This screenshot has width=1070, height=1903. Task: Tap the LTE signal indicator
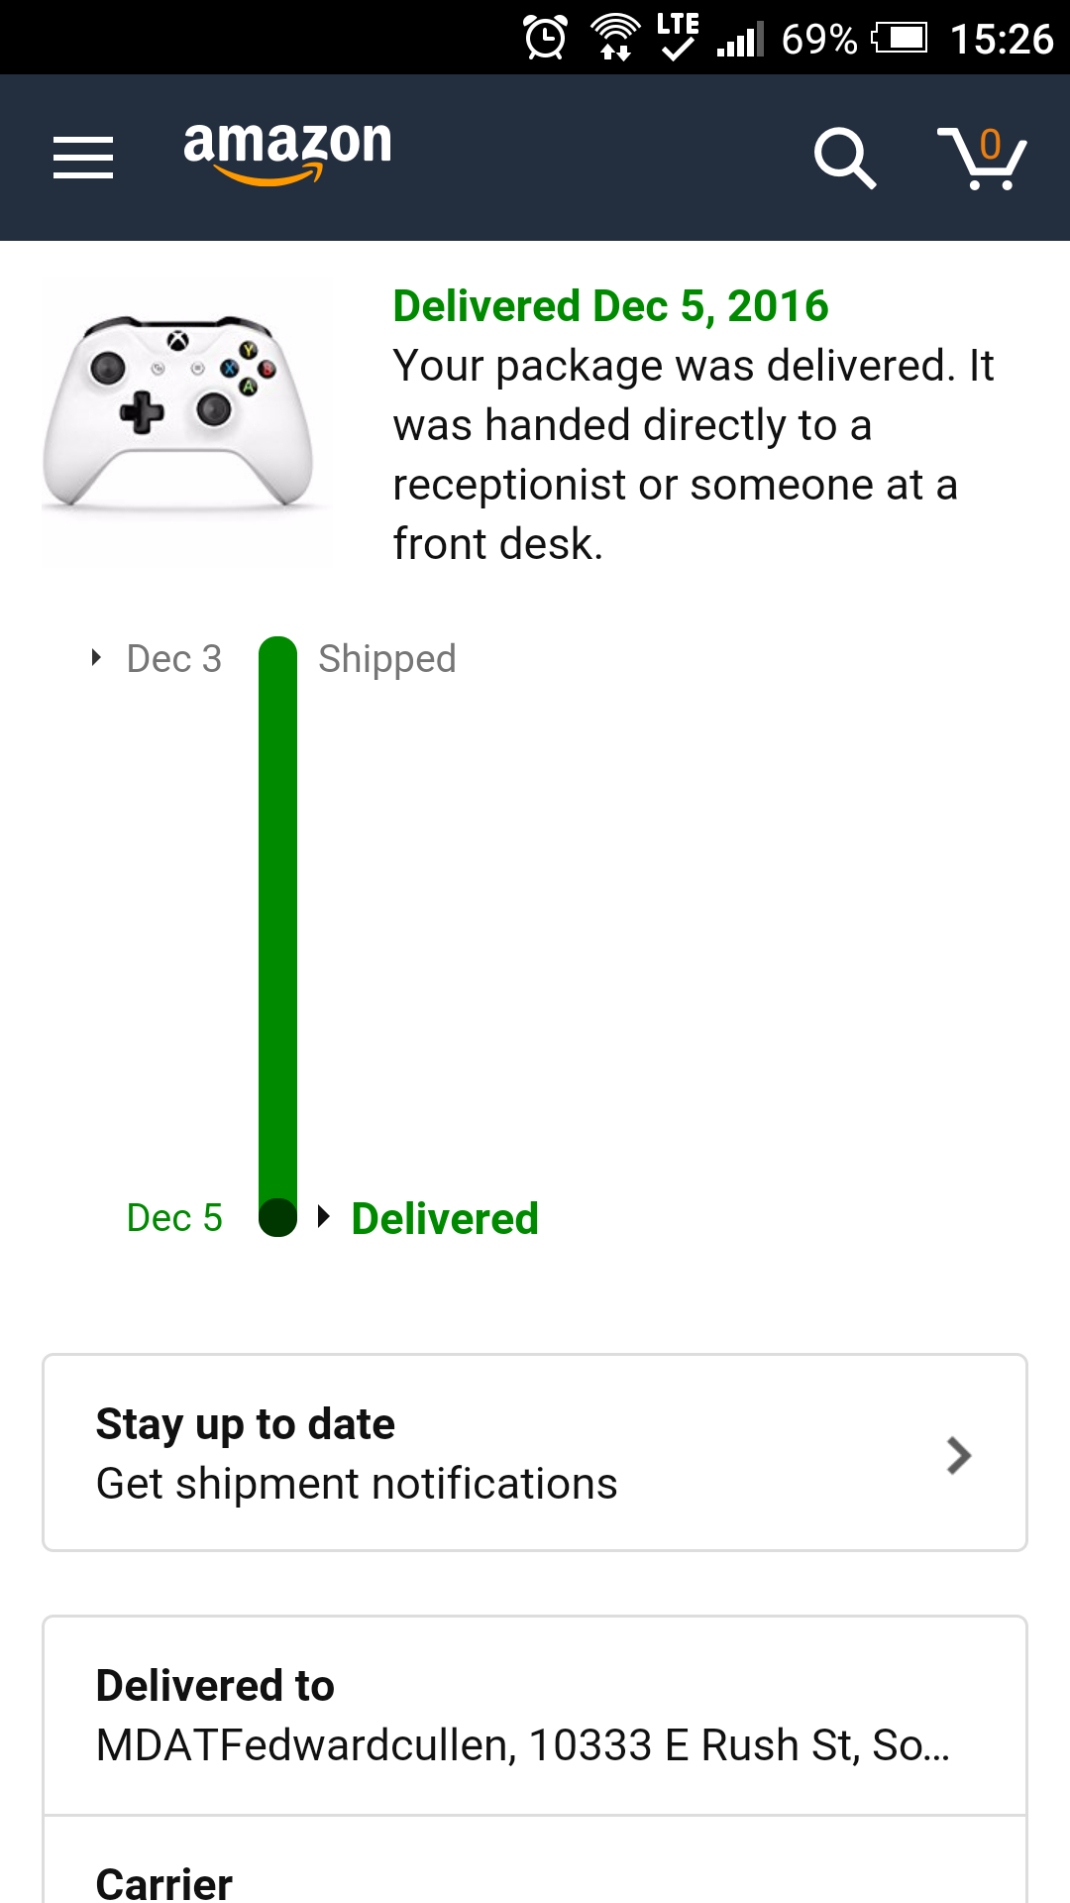click(678, 37)
